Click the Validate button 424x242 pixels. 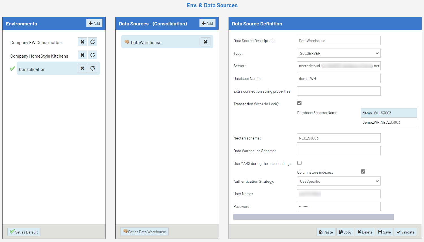405,232
